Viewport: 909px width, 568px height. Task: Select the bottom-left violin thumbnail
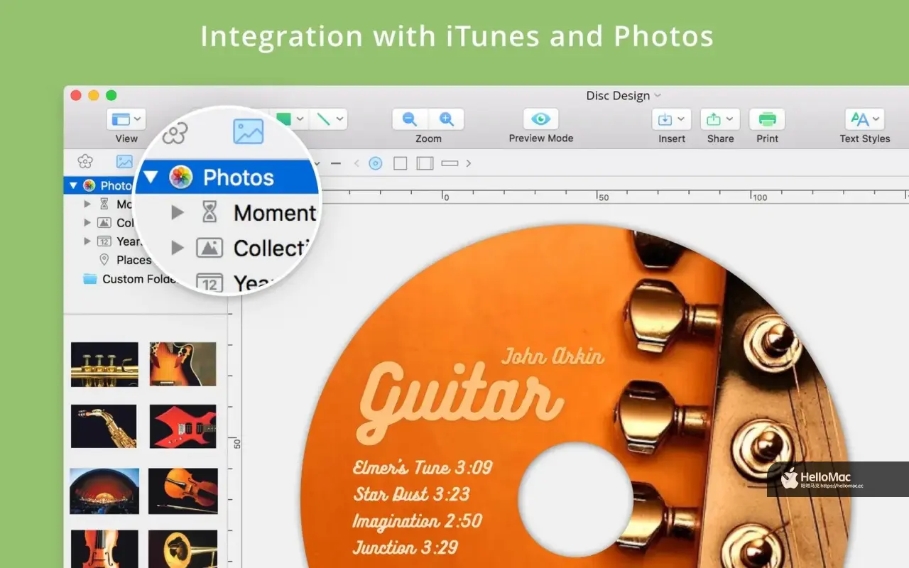tap(104, 549)
